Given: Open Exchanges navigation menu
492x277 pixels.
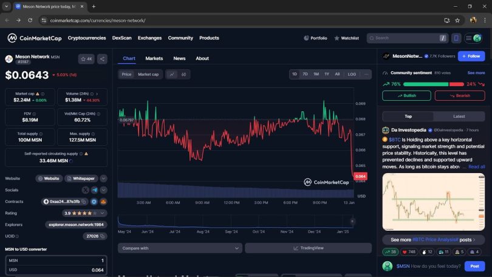Looking at the screenshot, I should click(149, 38).
